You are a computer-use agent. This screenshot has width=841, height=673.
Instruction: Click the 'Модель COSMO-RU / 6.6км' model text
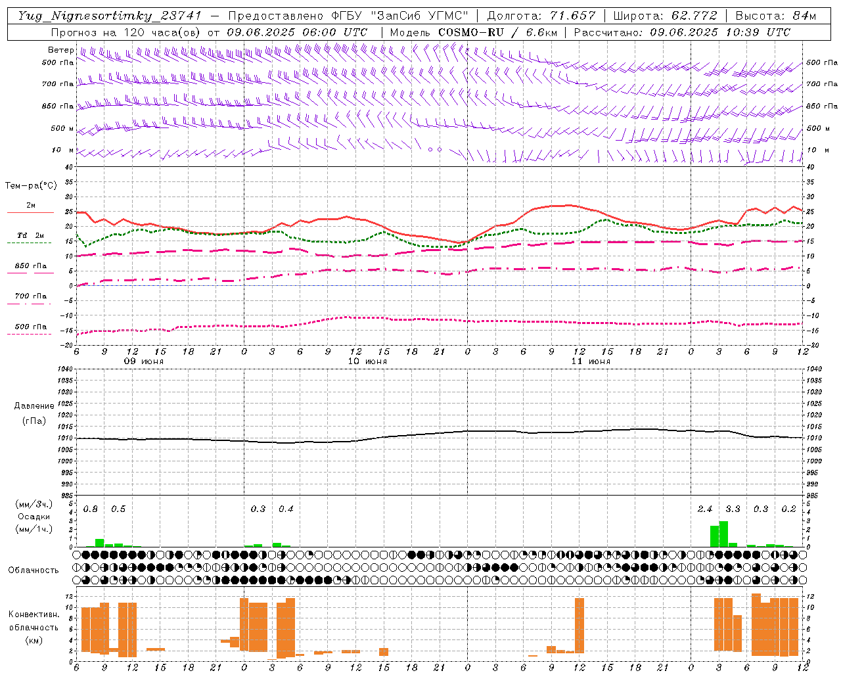(475, 32)
